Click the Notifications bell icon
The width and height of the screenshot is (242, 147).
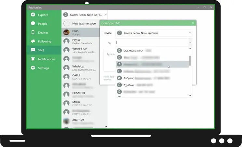[33, 59]
